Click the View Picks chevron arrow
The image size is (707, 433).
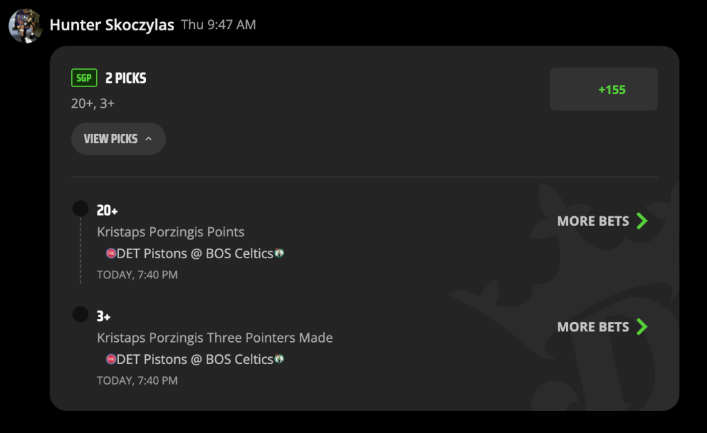pyautogui.click(x=149, y=139)
